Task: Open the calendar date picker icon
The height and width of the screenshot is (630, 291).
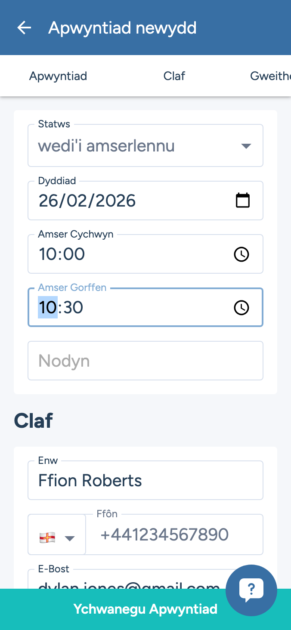Action: pos(243,201)
